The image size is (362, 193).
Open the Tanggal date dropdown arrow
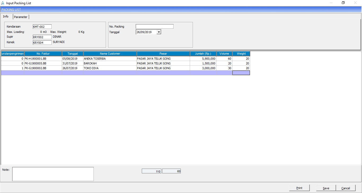click(x=159, y=32)
